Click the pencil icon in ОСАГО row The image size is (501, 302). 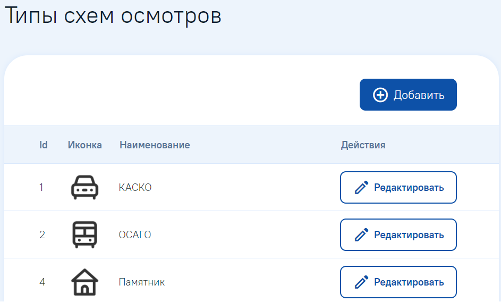point(361,235)
